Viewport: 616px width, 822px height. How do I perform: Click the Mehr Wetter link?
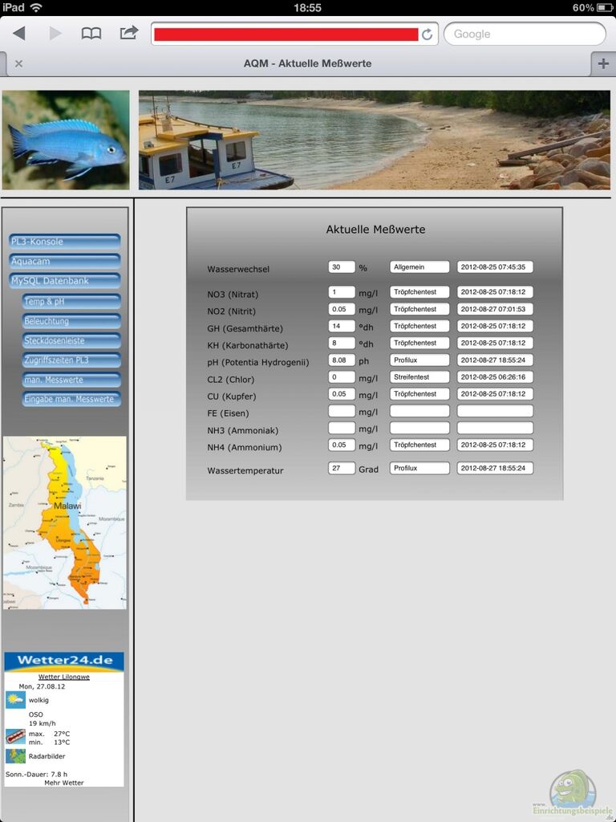pos(63,783)
